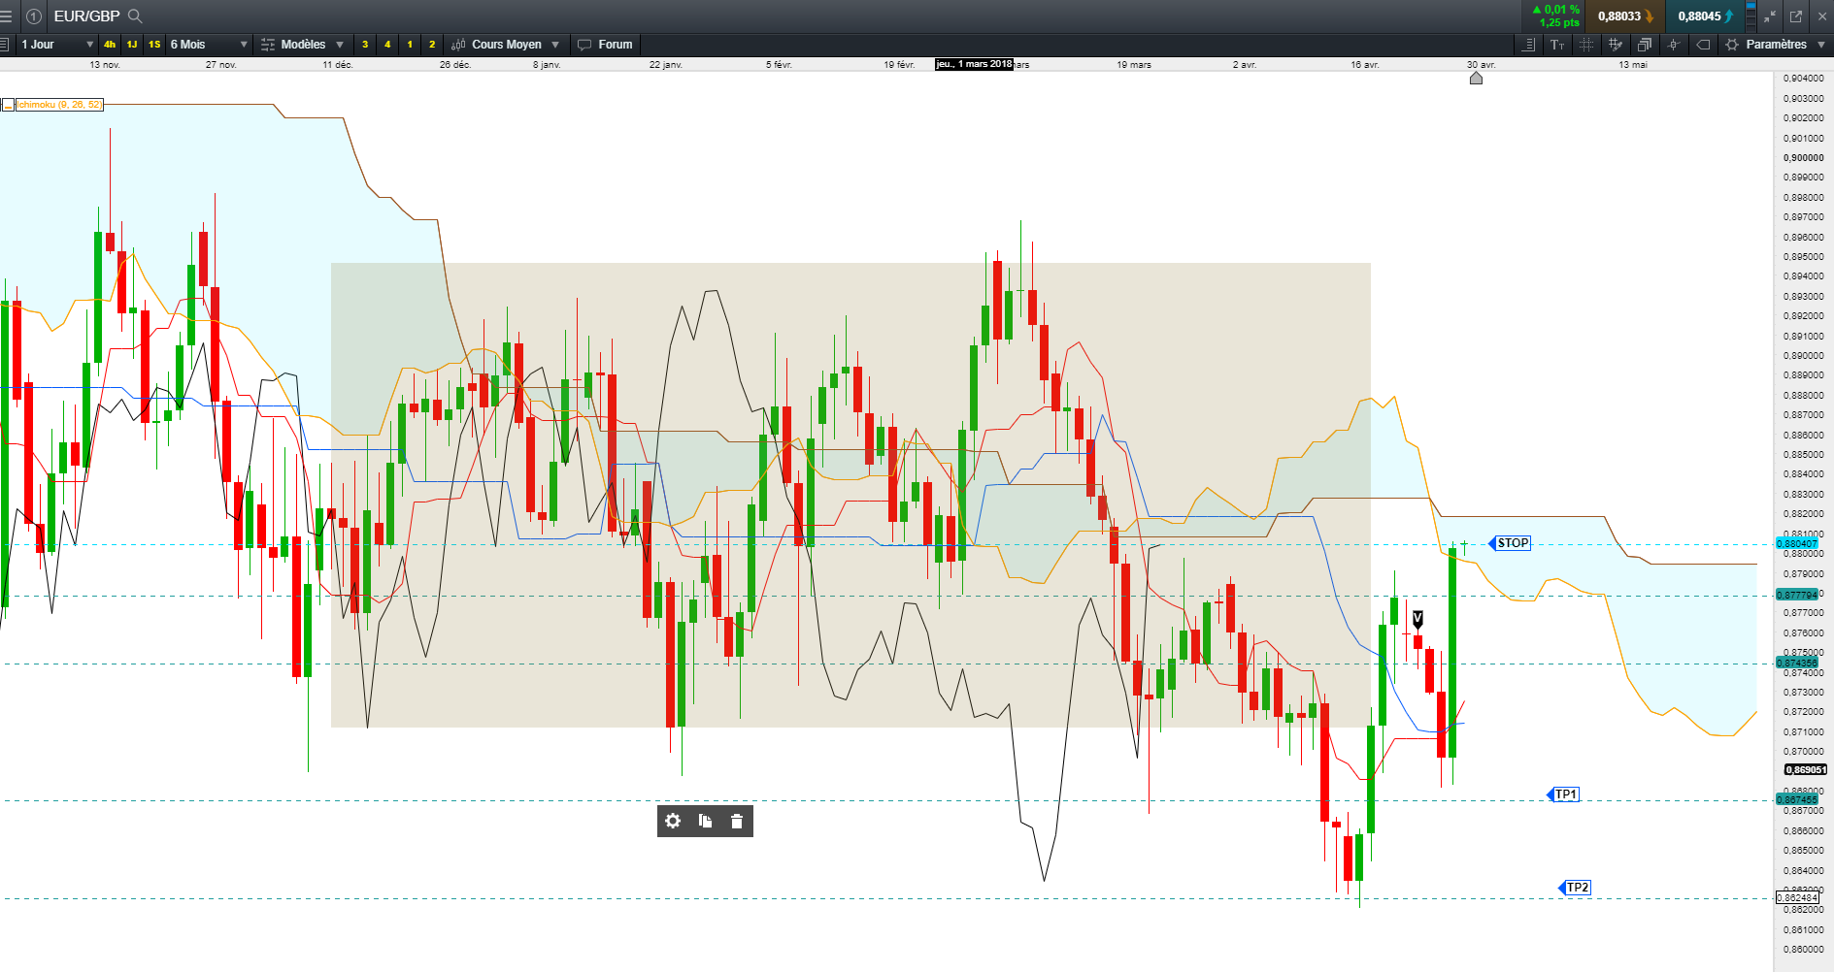This screenshot has height=972, width=1834.
Task: Open the Forum discussion panel
Action: click(x=605, y=45)
